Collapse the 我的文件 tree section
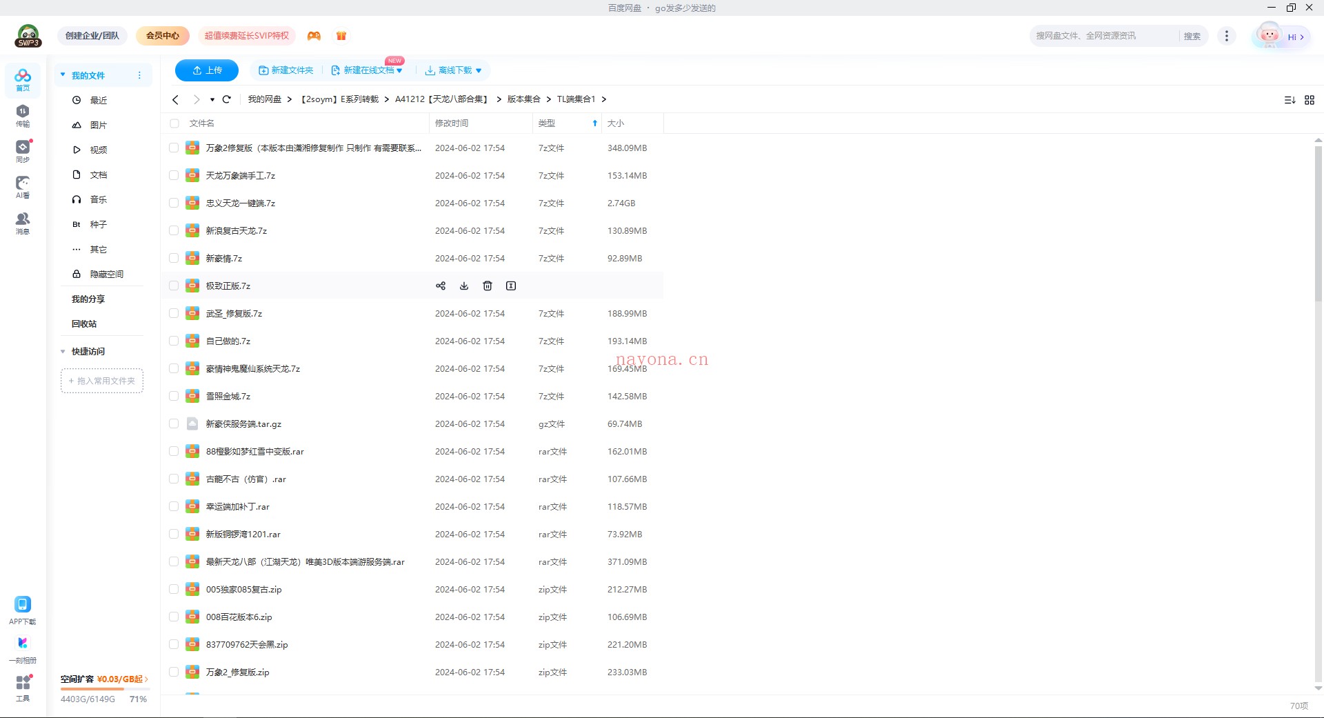Image resolution: width=1324 pixels, height=718 pixels. pos(63,74)
